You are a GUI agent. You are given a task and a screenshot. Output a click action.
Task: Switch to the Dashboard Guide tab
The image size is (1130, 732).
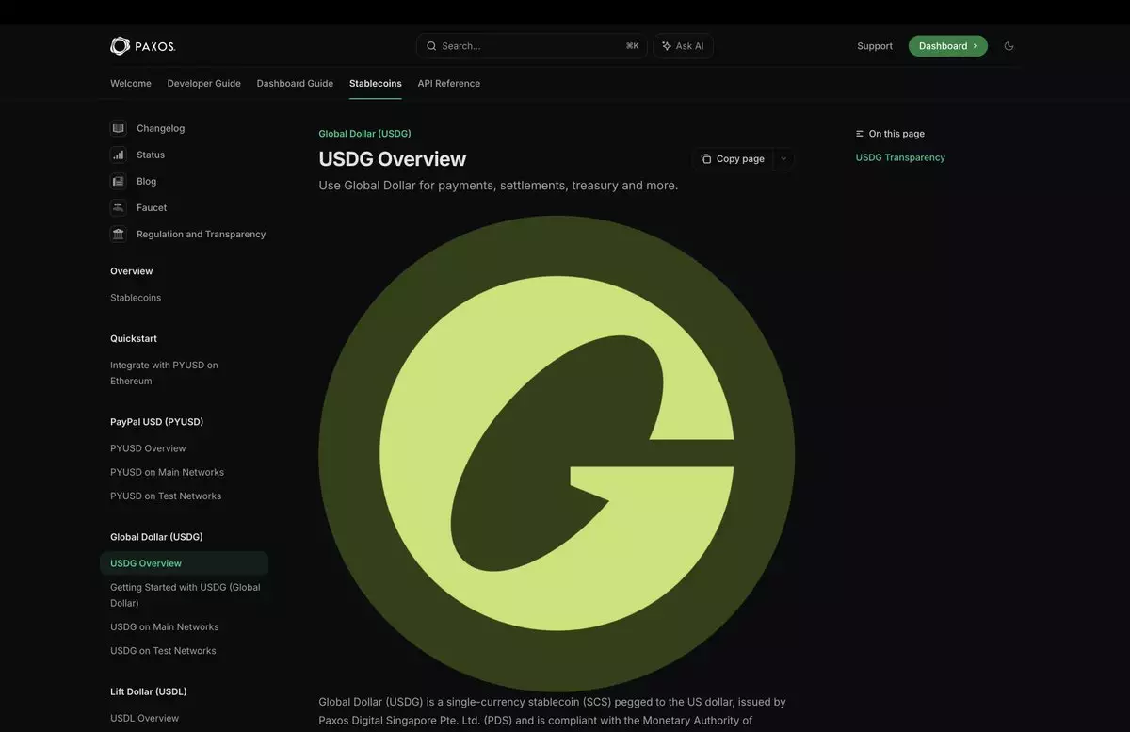295,84
